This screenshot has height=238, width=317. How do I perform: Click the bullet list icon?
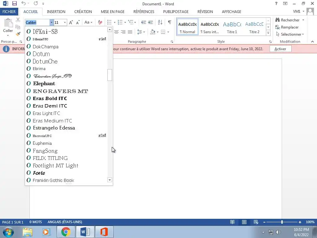click(109, 22)
